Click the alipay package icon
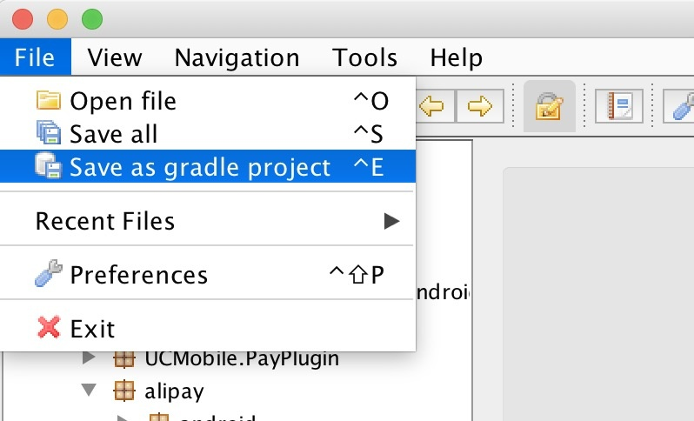 tap(123, 391)
